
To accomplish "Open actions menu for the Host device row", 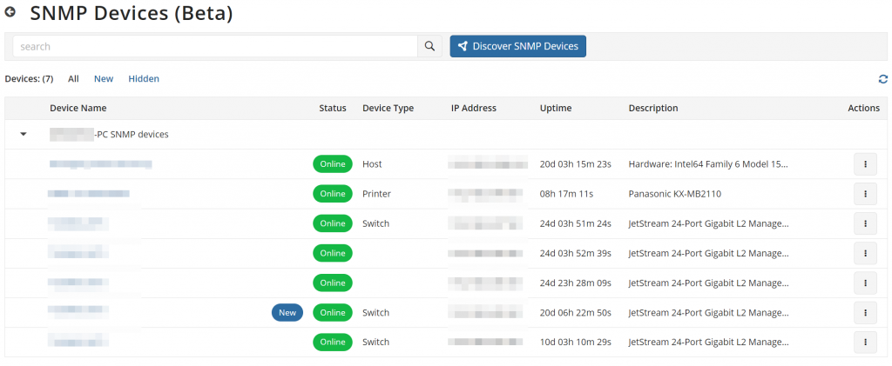I will tap(865, 164).
